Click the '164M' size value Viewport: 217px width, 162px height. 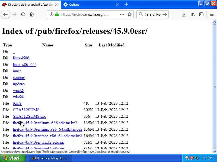tap(89, 136)
